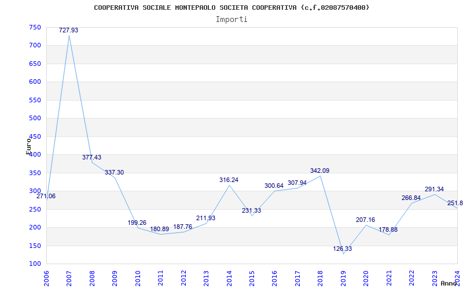Screen dimensions: 463x289
Task: Click the Euro y-axis title
Action: coord(28,145)
